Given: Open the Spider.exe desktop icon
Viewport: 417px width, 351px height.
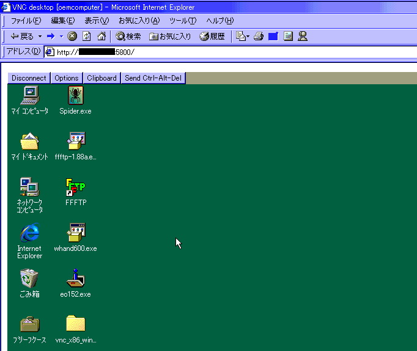Looking at the screenshot, I should 75,95.
